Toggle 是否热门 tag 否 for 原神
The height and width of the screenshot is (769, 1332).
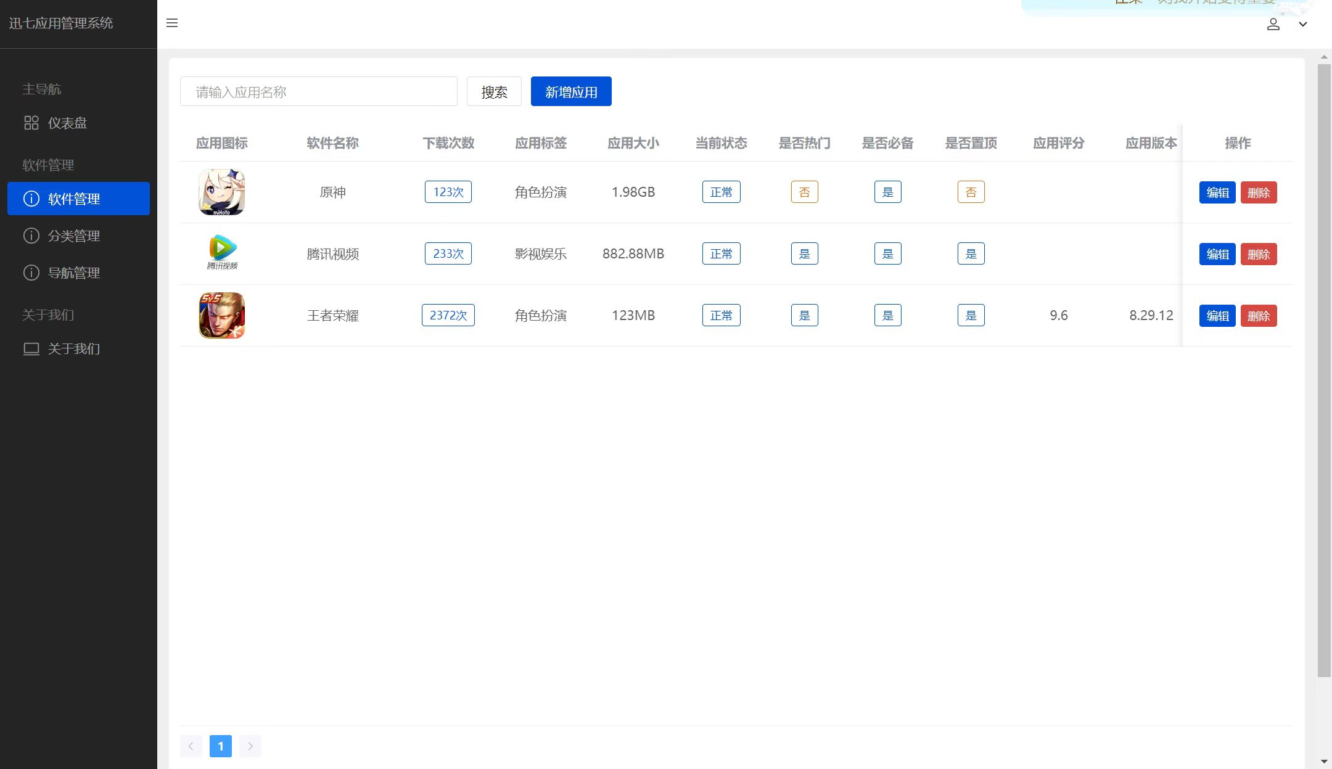(x=804, y=192)
